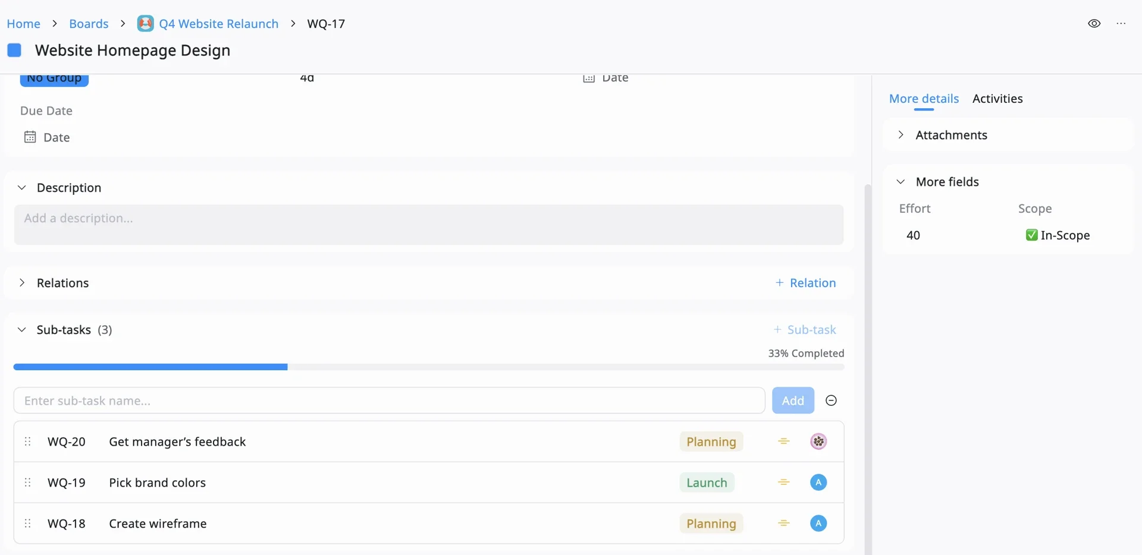Click assignee avatar on Get manager's feedback
Viewport: 1142px width, 555px height.
(818, 442)
